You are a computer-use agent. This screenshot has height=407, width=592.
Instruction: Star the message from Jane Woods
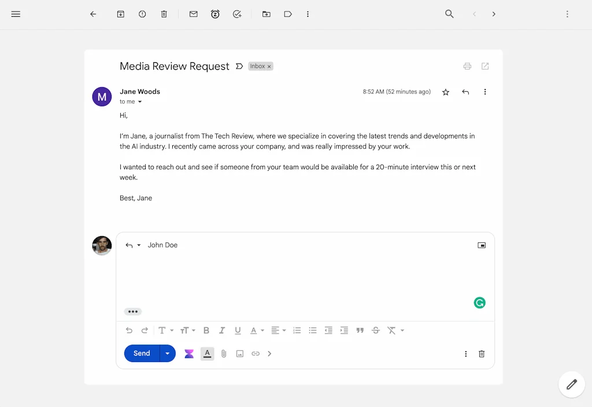[446, 92]
